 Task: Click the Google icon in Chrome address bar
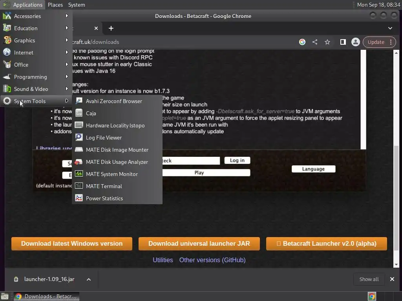pos(302,42)
